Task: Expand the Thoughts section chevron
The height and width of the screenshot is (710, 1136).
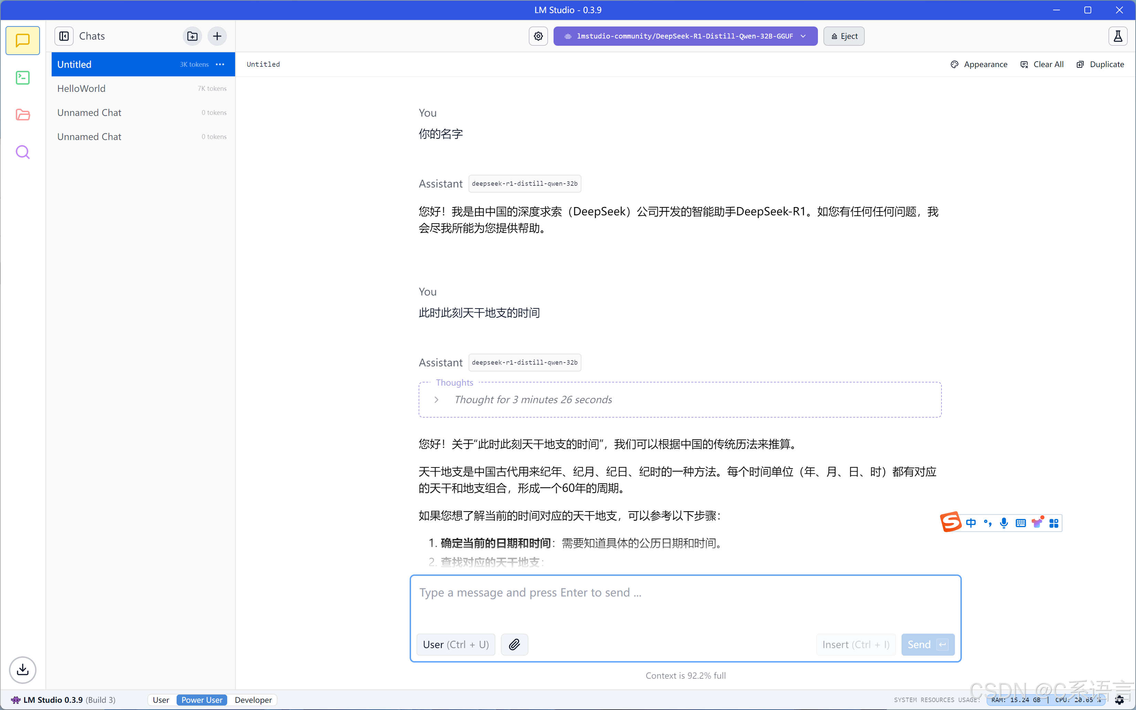Action: (436, 400)
